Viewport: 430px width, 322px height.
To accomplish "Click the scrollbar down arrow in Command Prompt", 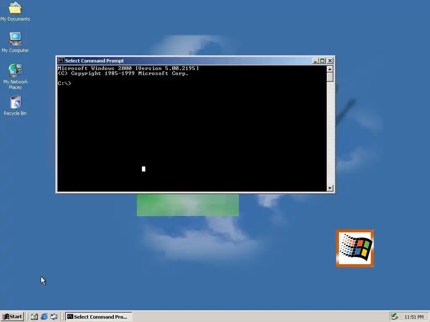I will (330, 188).
